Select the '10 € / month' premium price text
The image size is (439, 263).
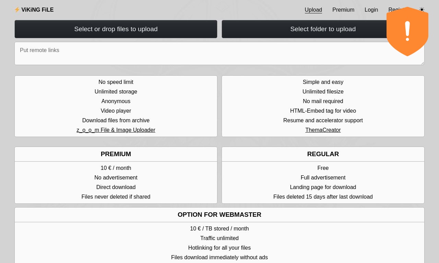(x=116, y=168)
